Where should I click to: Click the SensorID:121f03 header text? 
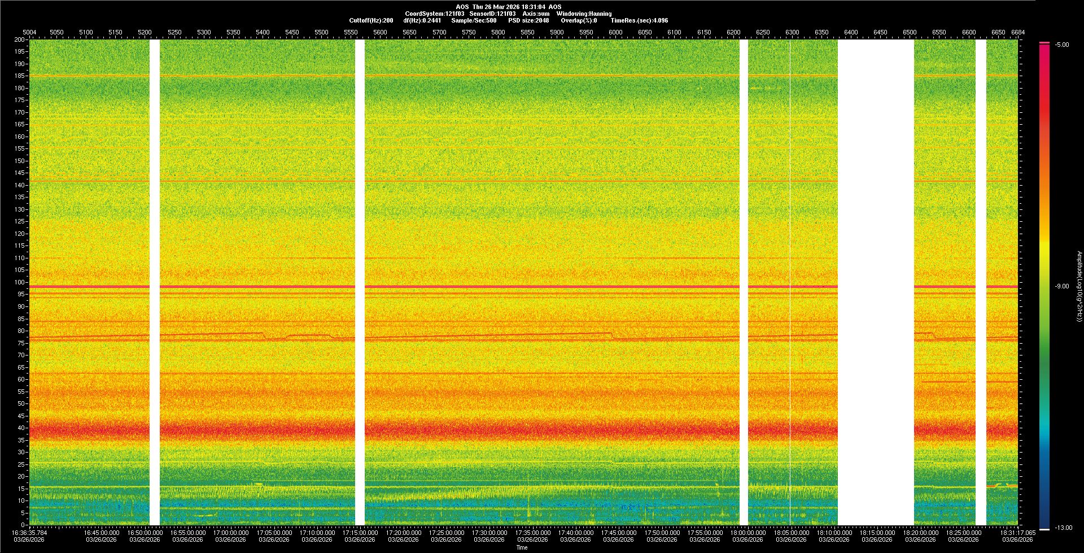coord(492,14)
